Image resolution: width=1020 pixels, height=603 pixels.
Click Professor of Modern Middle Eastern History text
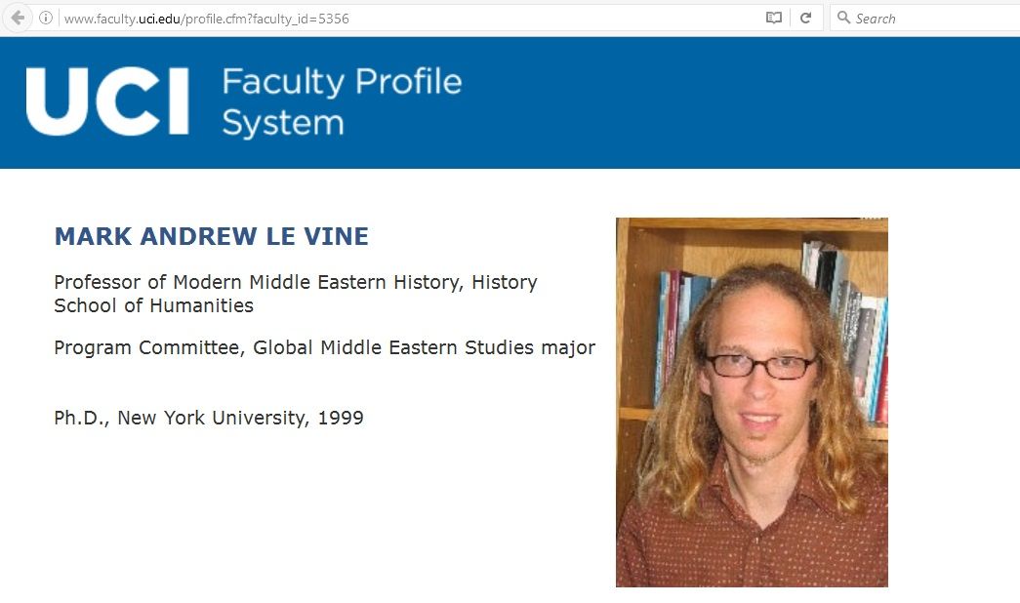tap(295, 281)
